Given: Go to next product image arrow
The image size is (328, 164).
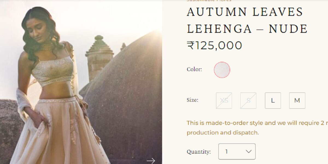Looking at the screenshot, I should [151, 160].
